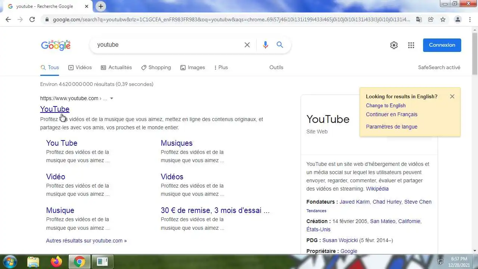Open the Google apps grid icon
The height and width of the screenshot is (269, 478).
pyautogui.click(x=411, y=45)
